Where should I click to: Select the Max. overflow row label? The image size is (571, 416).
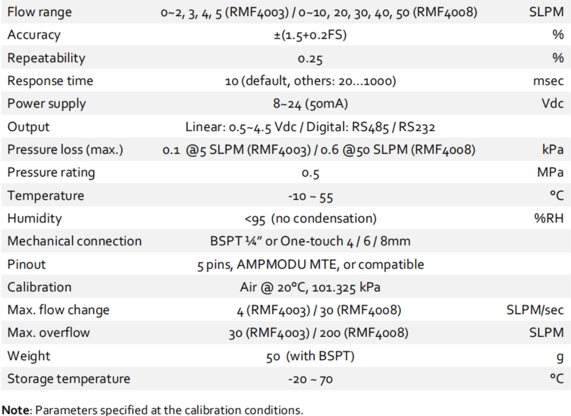(x=48, y=333)
